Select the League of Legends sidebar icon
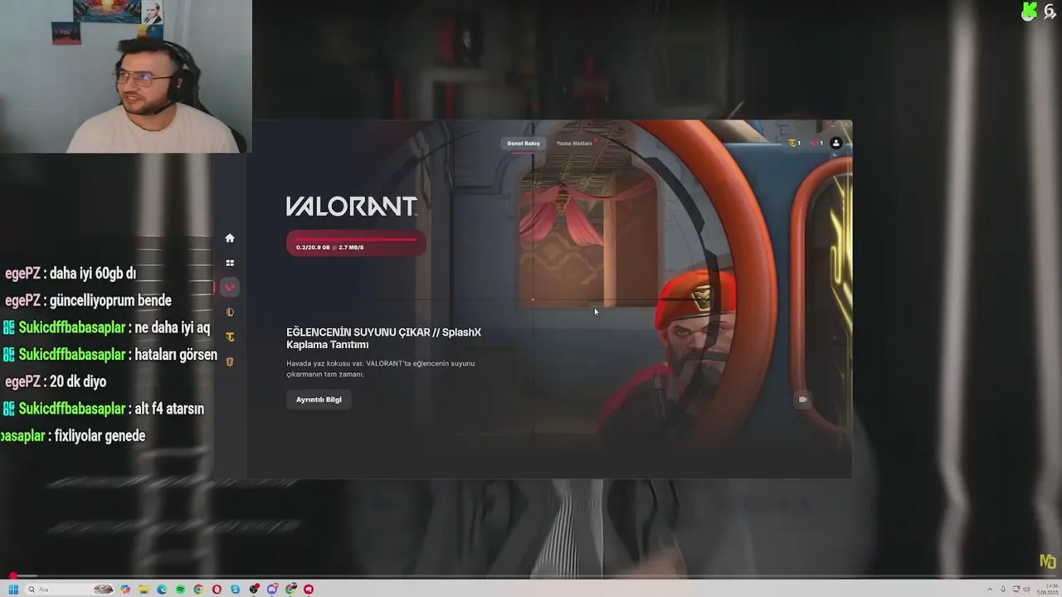This screenshot has width=1062, height=597. point(230,313)
